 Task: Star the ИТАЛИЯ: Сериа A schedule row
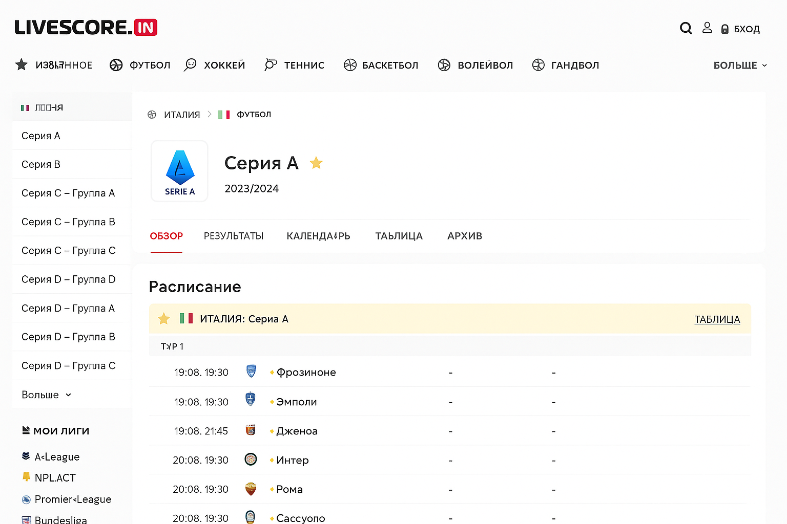[x=163, y=318]
